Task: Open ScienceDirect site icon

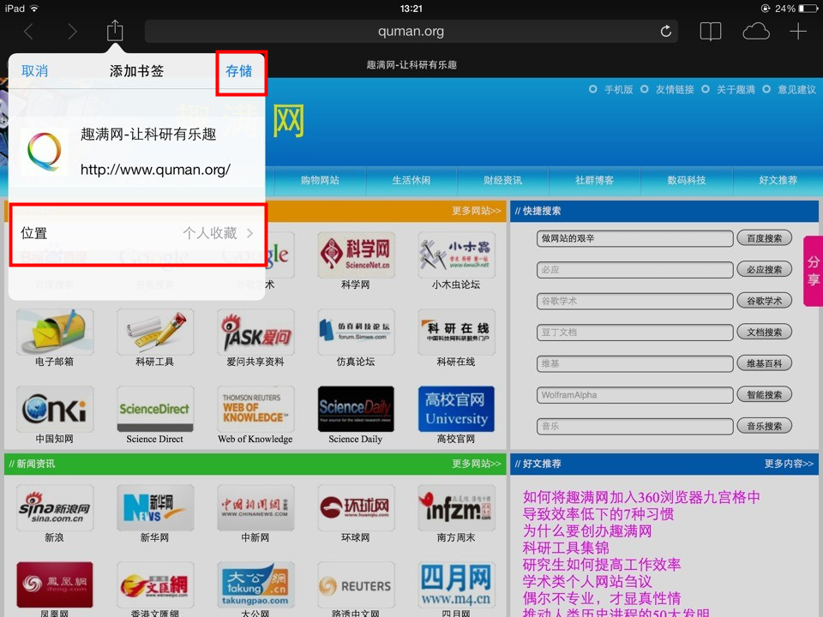Action: [155, 410]
